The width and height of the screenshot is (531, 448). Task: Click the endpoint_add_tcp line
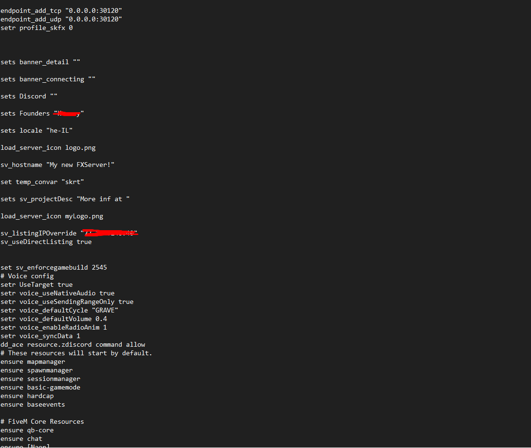pyautogui.click(x=61, y=11)
